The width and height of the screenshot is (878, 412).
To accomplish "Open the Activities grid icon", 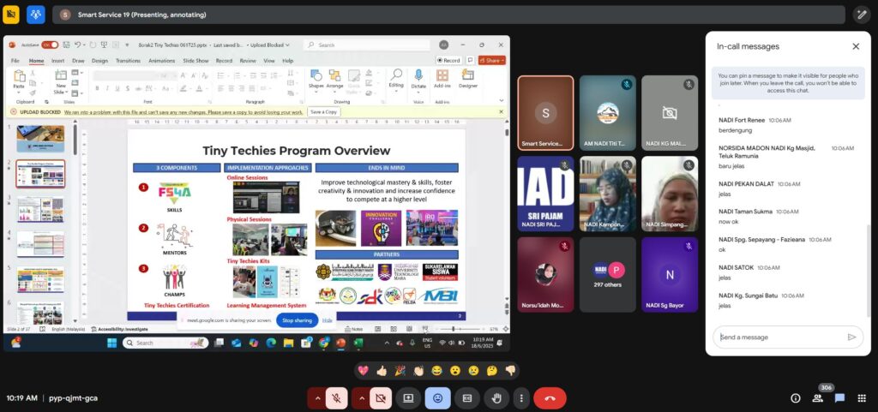I will pyautogui.click(x=862, y=398).
